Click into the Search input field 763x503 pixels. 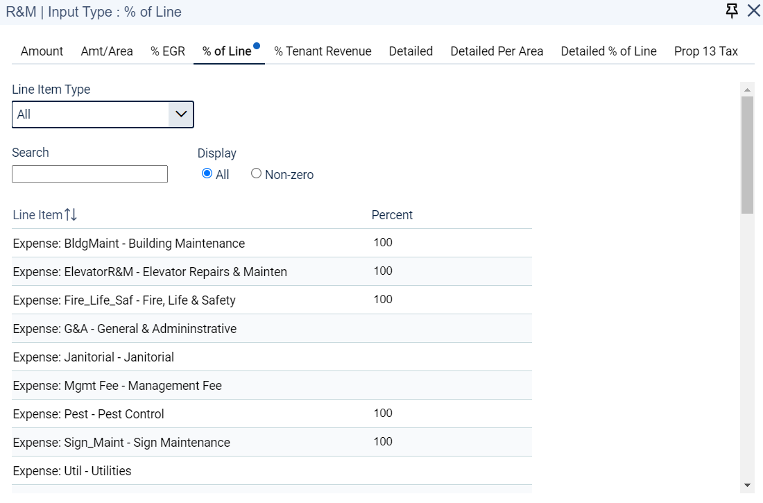point(89,174)
